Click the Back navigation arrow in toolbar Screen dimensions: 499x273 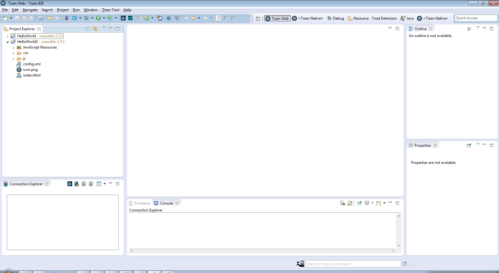(193, 18)
